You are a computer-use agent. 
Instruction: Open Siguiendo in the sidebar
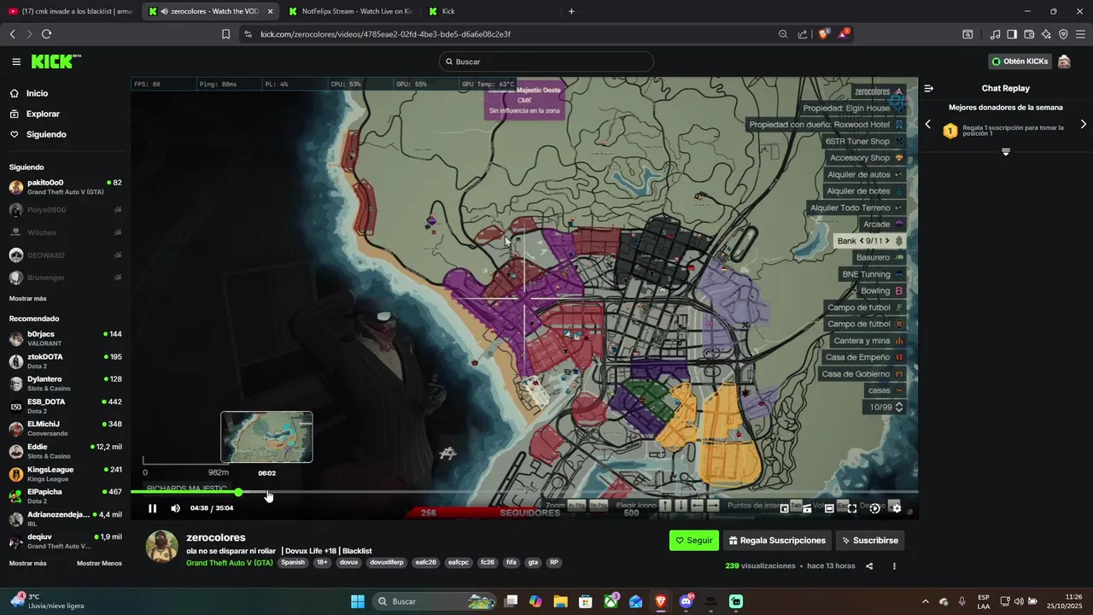(45, 134)
